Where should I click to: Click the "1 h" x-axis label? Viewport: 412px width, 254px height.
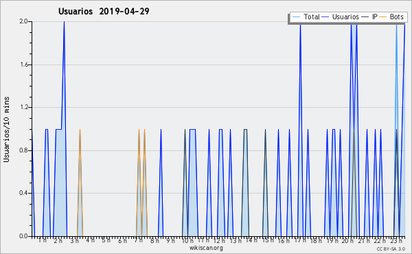click(43, 240)
